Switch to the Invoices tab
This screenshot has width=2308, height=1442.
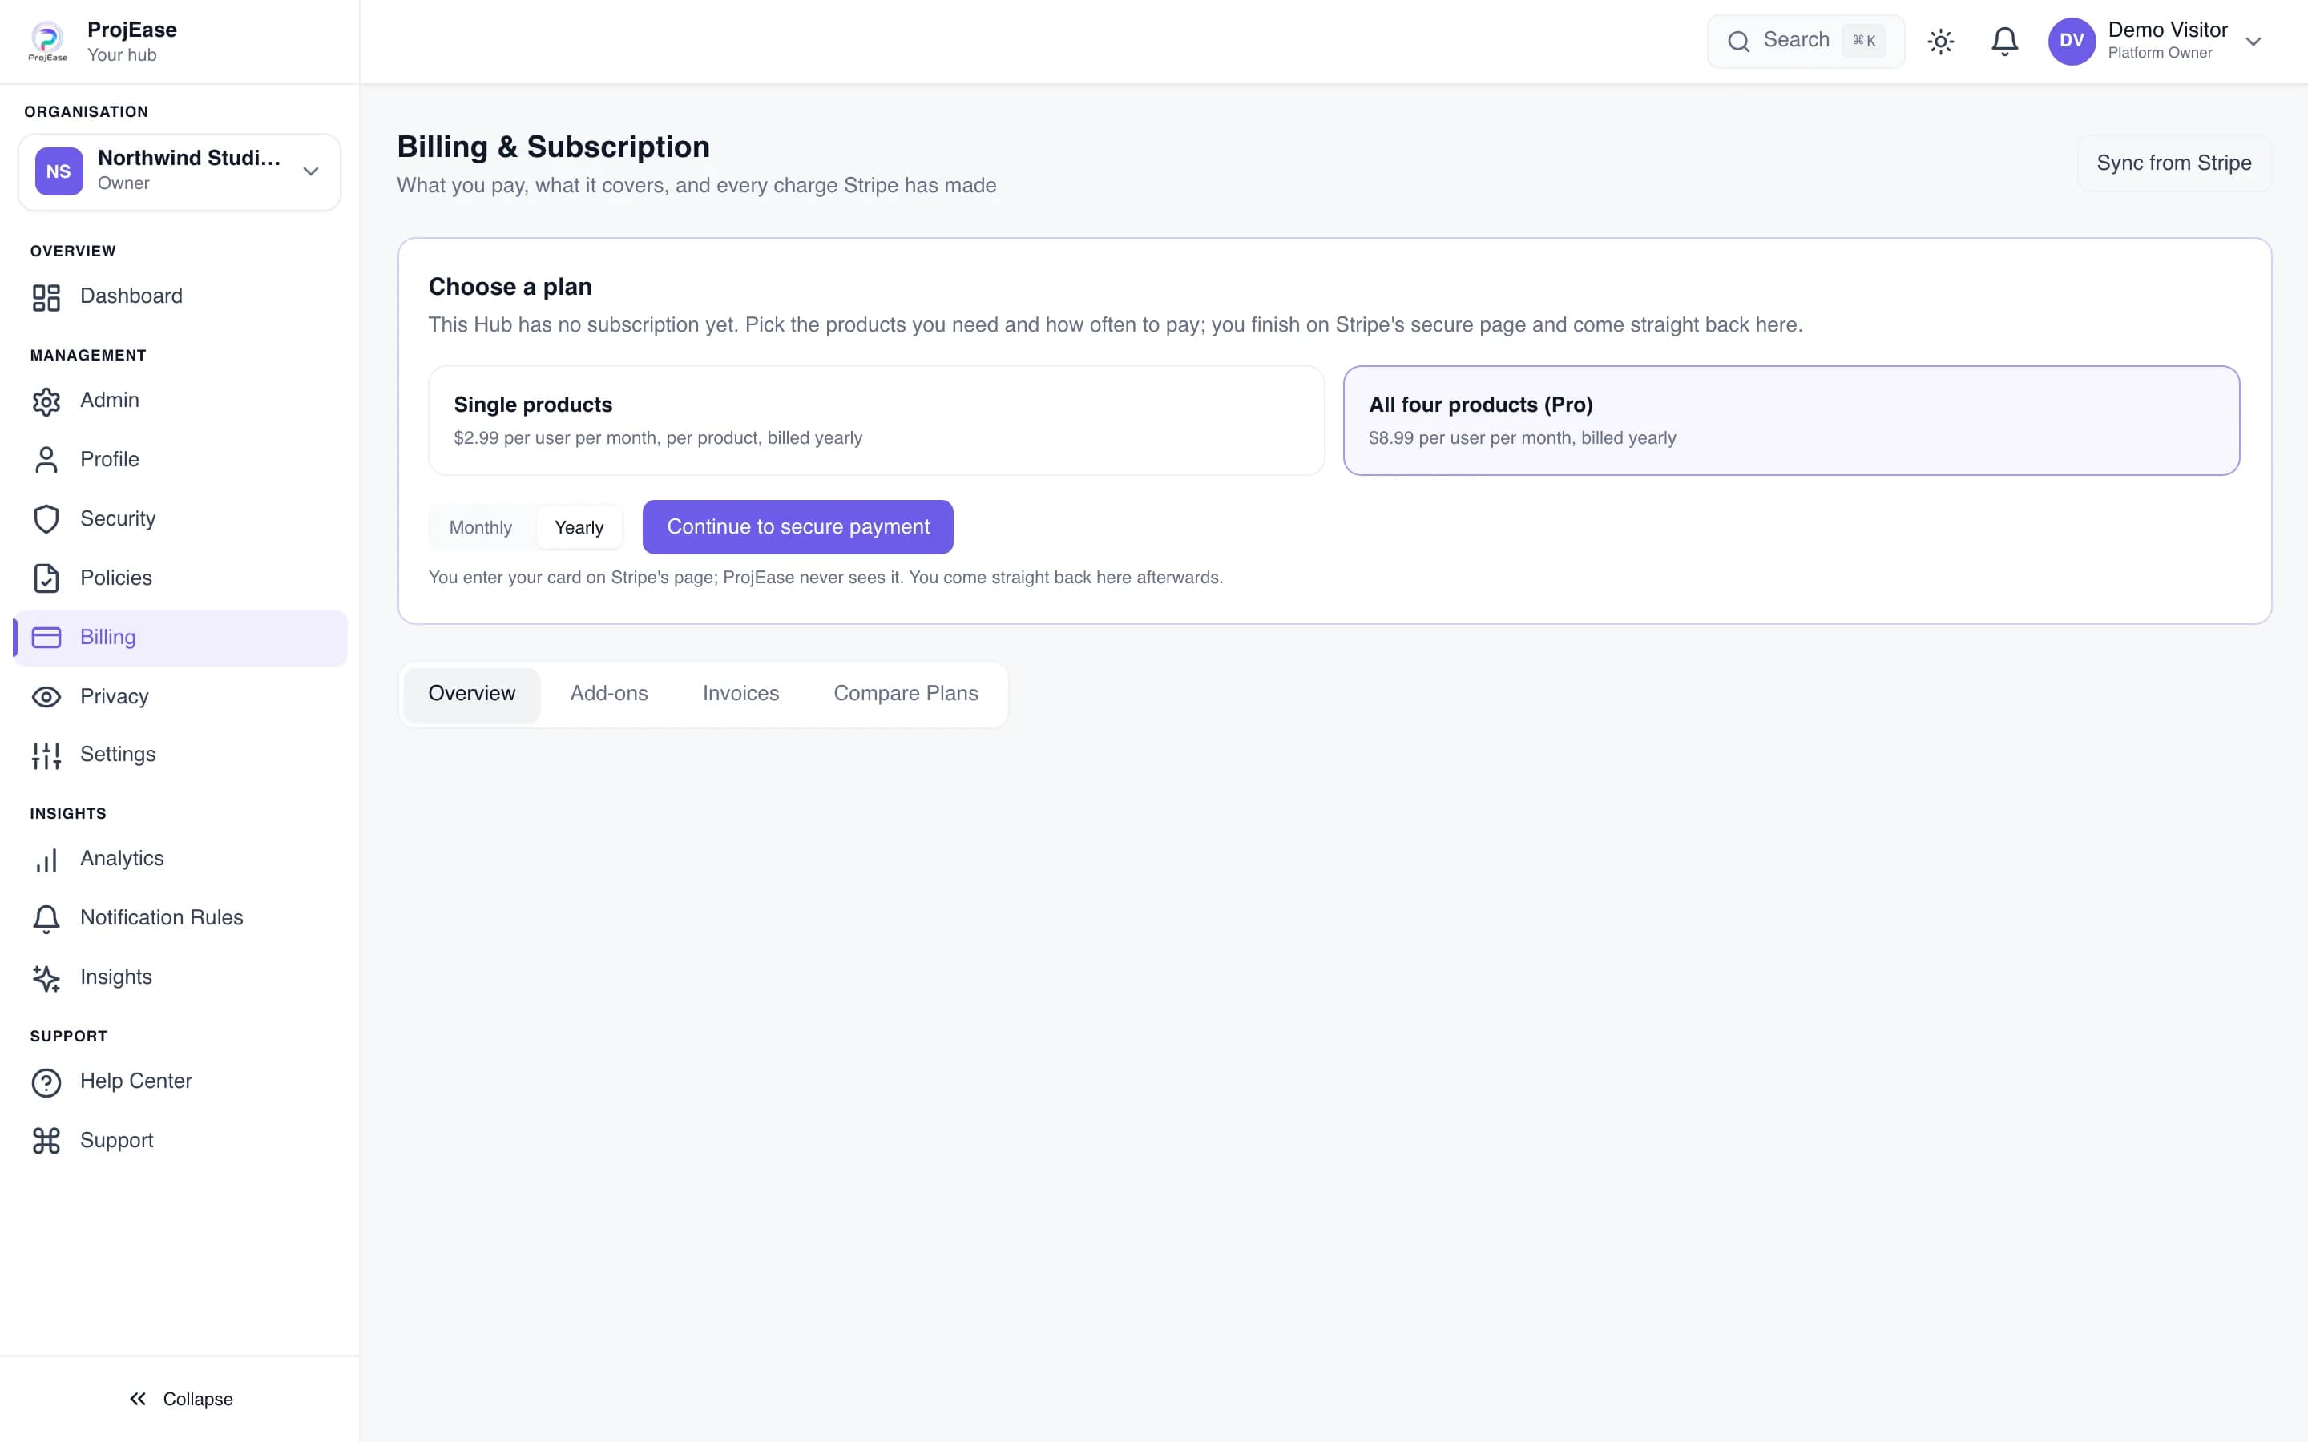tap(741, 693)
